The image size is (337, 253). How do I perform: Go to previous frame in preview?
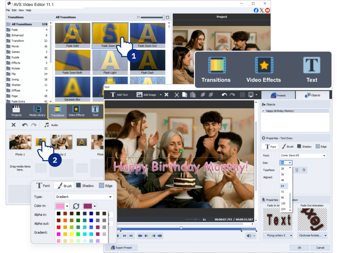[x=124, y=236]
